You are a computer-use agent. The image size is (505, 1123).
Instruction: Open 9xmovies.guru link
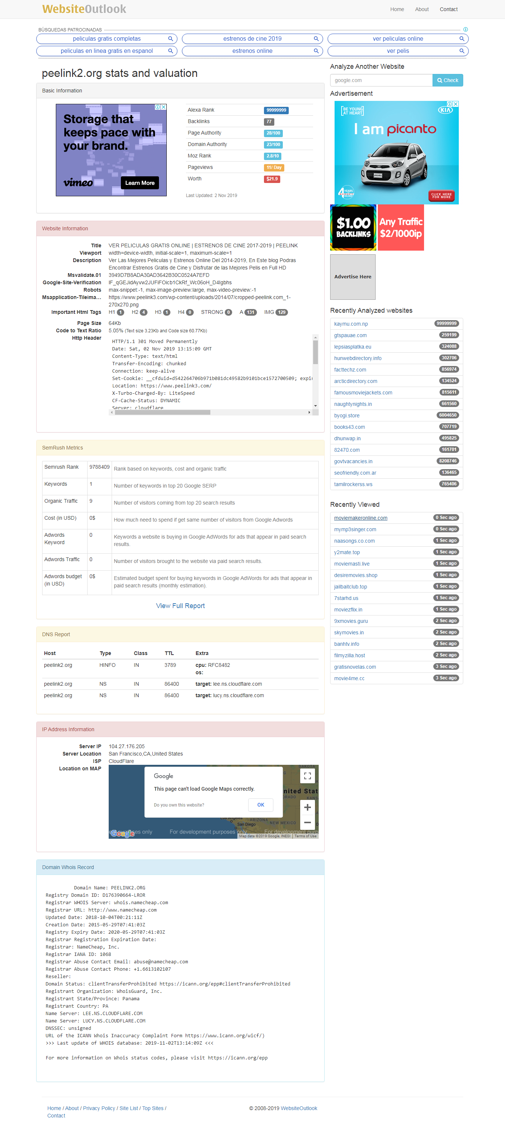tap(351, 621)
